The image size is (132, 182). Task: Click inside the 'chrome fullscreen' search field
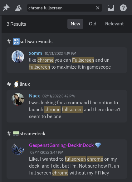click(x=61, y=8)
